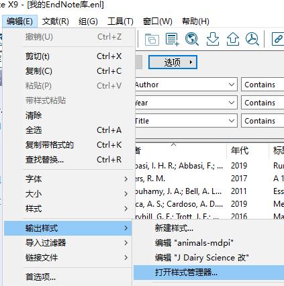Choose 编辑 "J Dairy Science 改" entry
Screen dimensions: 284x286
pyautogui.click(x=209, y=258)
